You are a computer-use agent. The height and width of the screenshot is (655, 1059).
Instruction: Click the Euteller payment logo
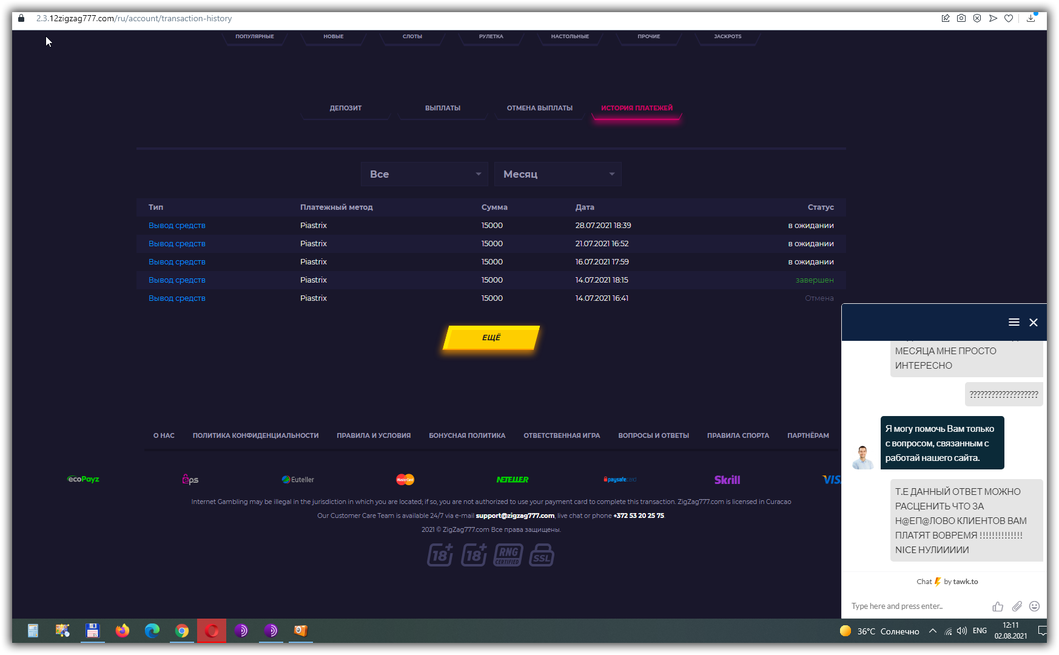coord(298,479)
